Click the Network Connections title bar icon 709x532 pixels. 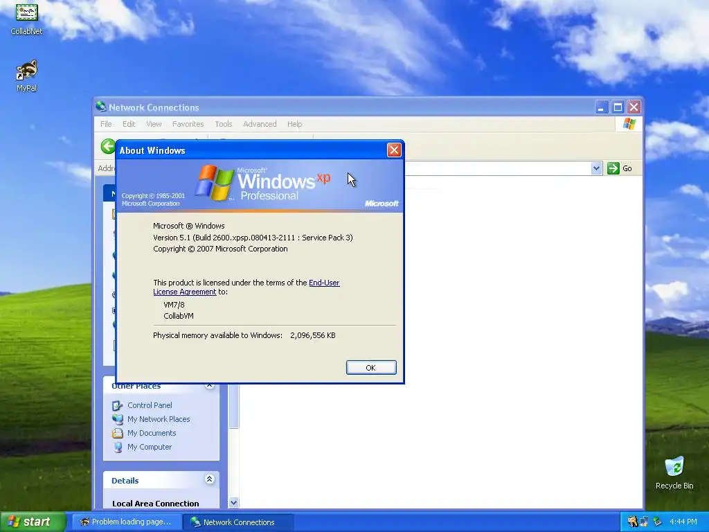(101, 107)
